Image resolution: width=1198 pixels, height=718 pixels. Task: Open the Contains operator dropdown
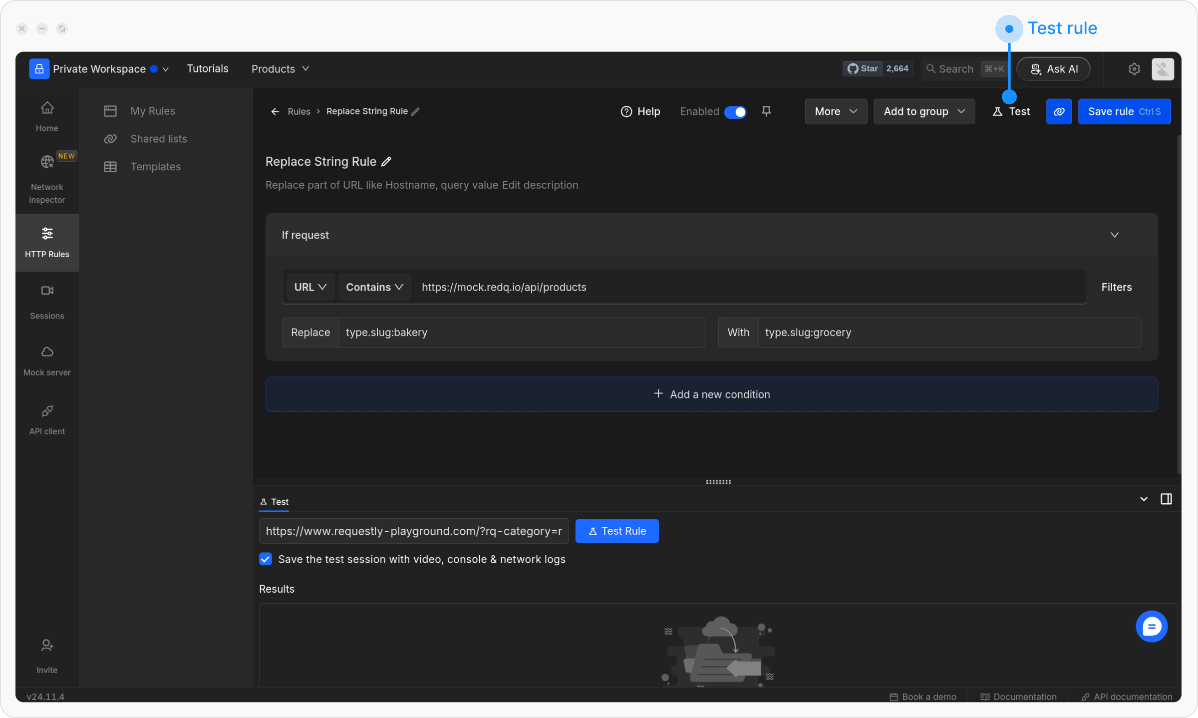(374, 287)
